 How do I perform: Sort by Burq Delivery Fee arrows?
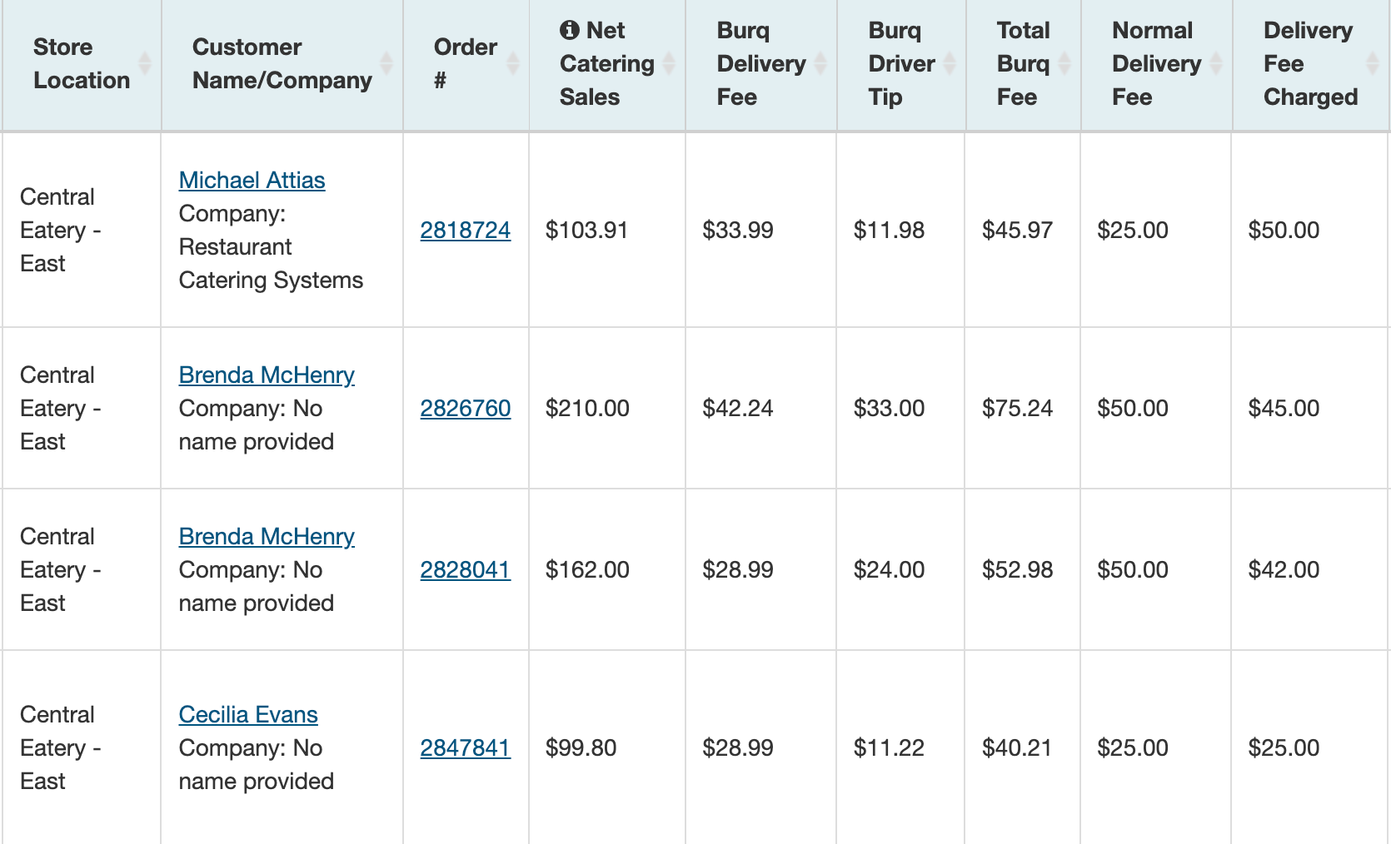820,63
